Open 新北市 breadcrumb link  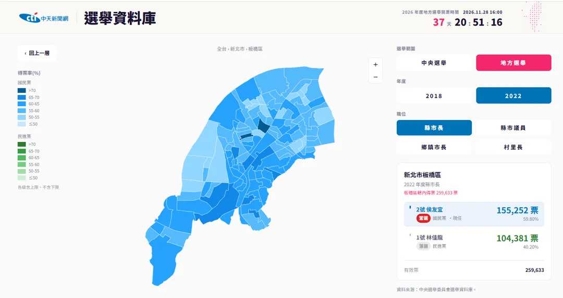(x=237, y=49)
